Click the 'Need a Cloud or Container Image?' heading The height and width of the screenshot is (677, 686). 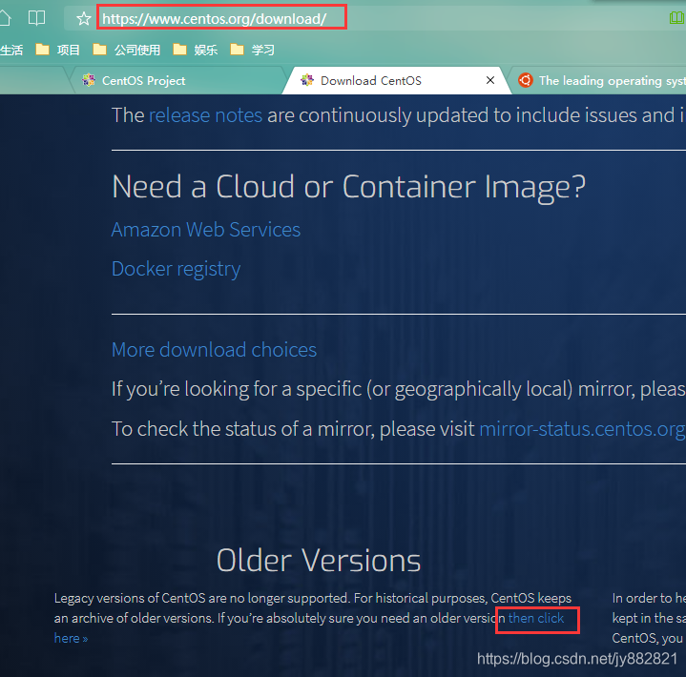click(348, 187)
